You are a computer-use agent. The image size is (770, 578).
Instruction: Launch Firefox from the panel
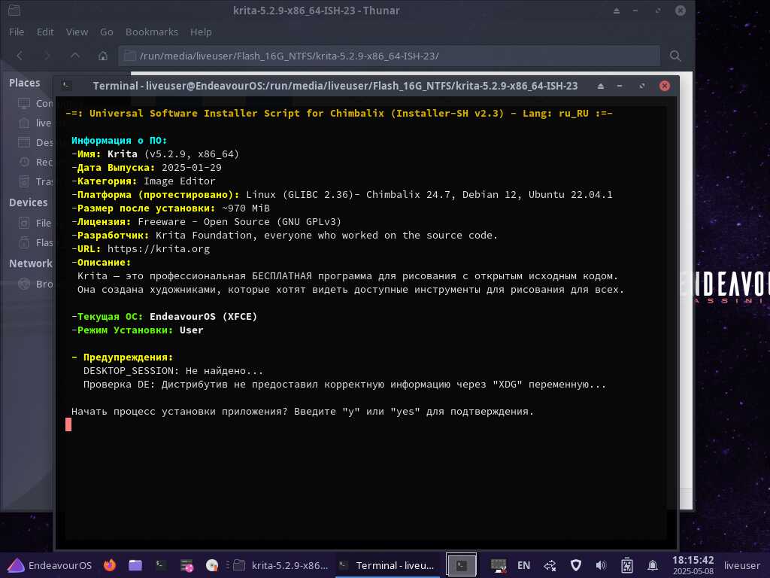pyautogui.click(x=110, y=565)
